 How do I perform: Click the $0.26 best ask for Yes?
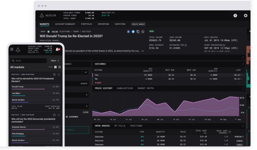click(x=193, y=75)
